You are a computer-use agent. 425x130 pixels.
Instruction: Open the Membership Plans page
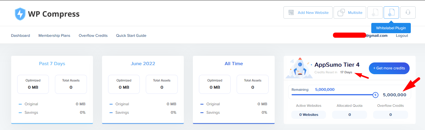tap(54, 36)
